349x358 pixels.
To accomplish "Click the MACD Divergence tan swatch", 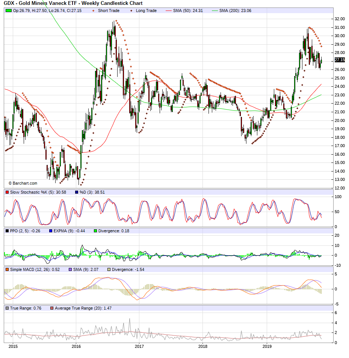I will (109, 269).
